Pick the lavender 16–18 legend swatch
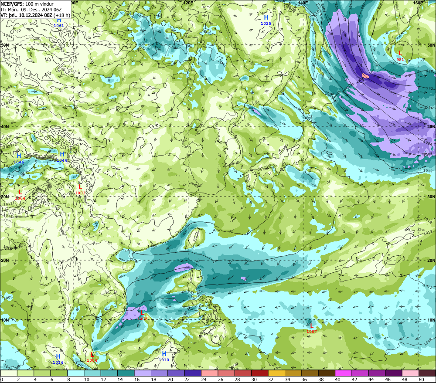This screenshot has width=436, height=383. click(x=143, y=373)
